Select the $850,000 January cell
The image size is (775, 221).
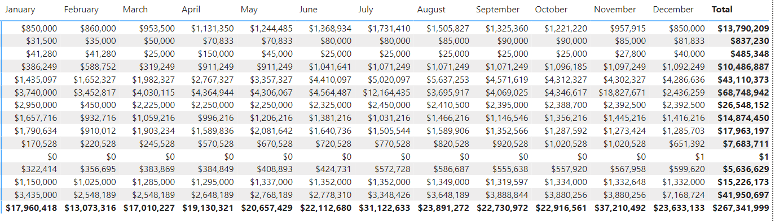(x=39, y=28)
